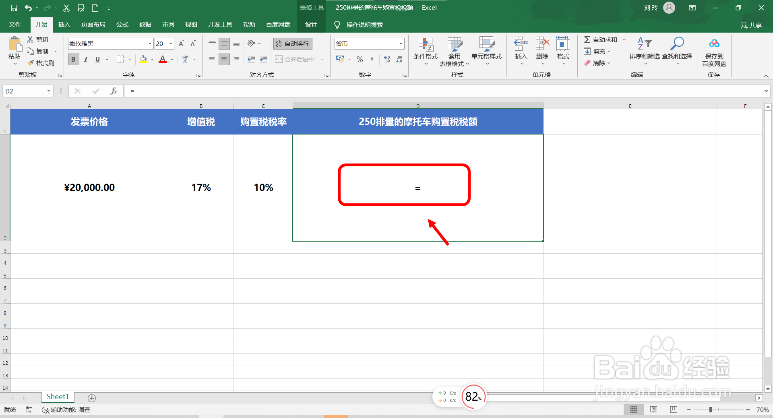Apply comma style number format
The width and height of the screenshot is (773, 418).
372,59
